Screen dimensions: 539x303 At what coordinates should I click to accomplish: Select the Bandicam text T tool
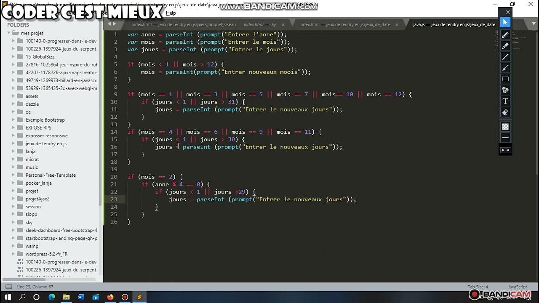coord(505,101)
